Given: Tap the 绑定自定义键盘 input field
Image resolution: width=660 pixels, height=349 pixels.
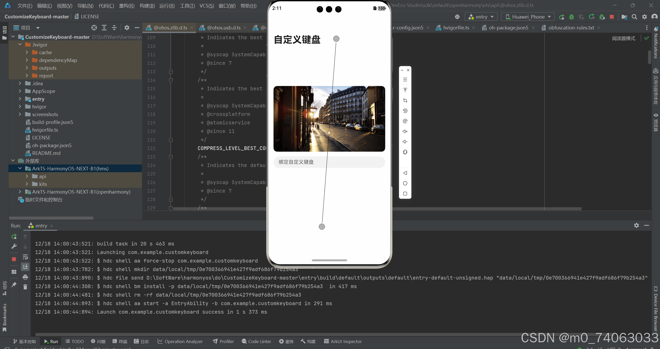Looking at the screenshot, I should pos(329,162).
